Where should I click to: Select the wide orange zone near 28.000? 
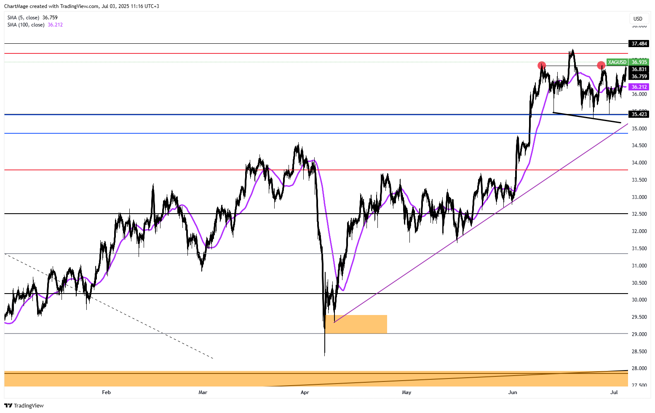pos(316,379)
